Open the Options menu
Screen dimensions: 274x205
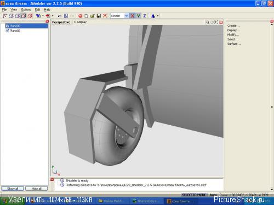coord(26,10)
